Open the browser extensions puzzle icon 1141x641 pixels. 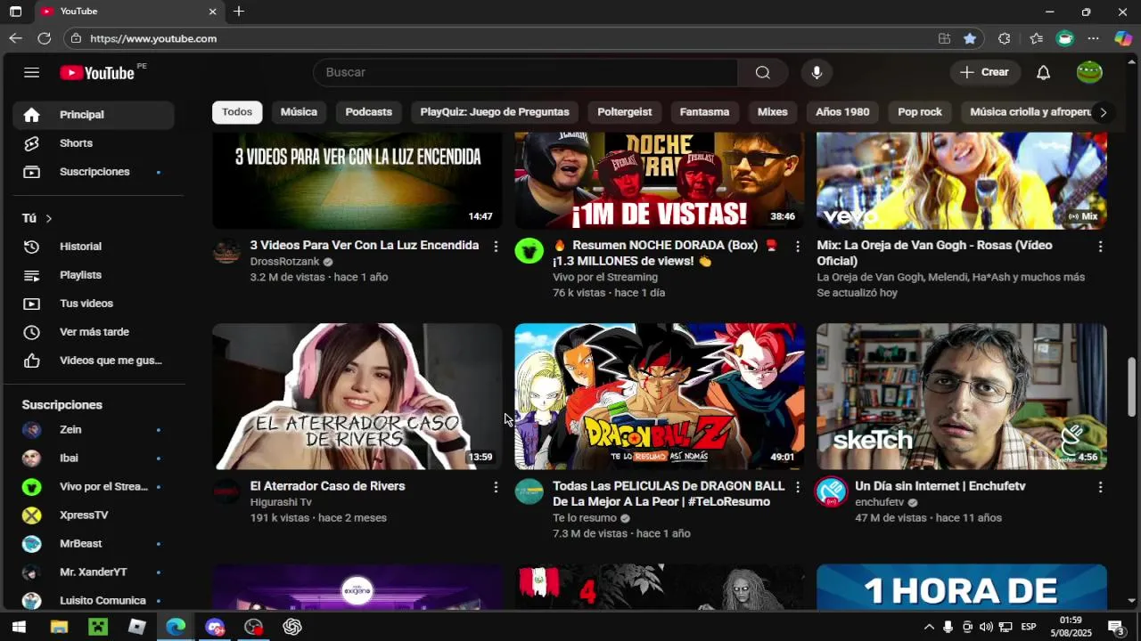(x=1005, y=38)
